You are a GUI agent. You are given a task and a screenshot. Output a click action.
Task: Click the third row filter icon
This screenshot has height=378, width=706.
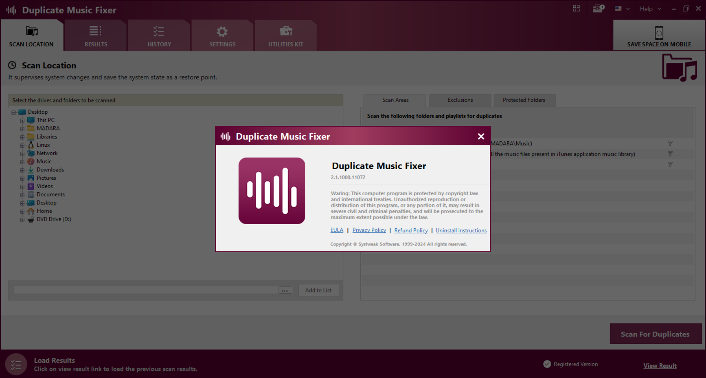(670, 165)
